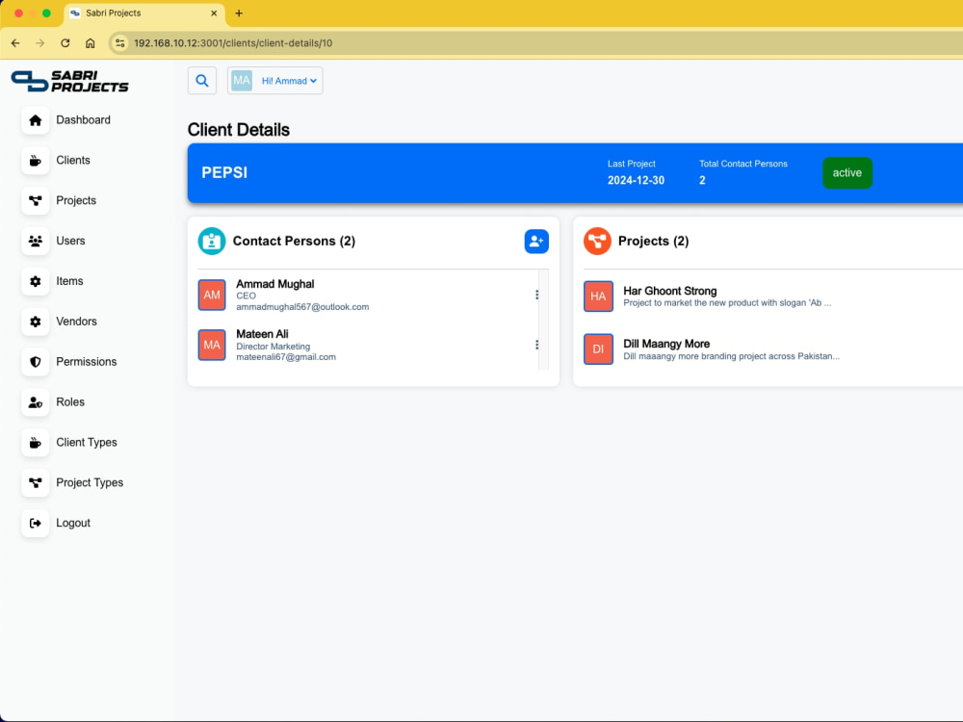Click the browser forward arrow
The image size is (963, 722).
click(39, 43)
